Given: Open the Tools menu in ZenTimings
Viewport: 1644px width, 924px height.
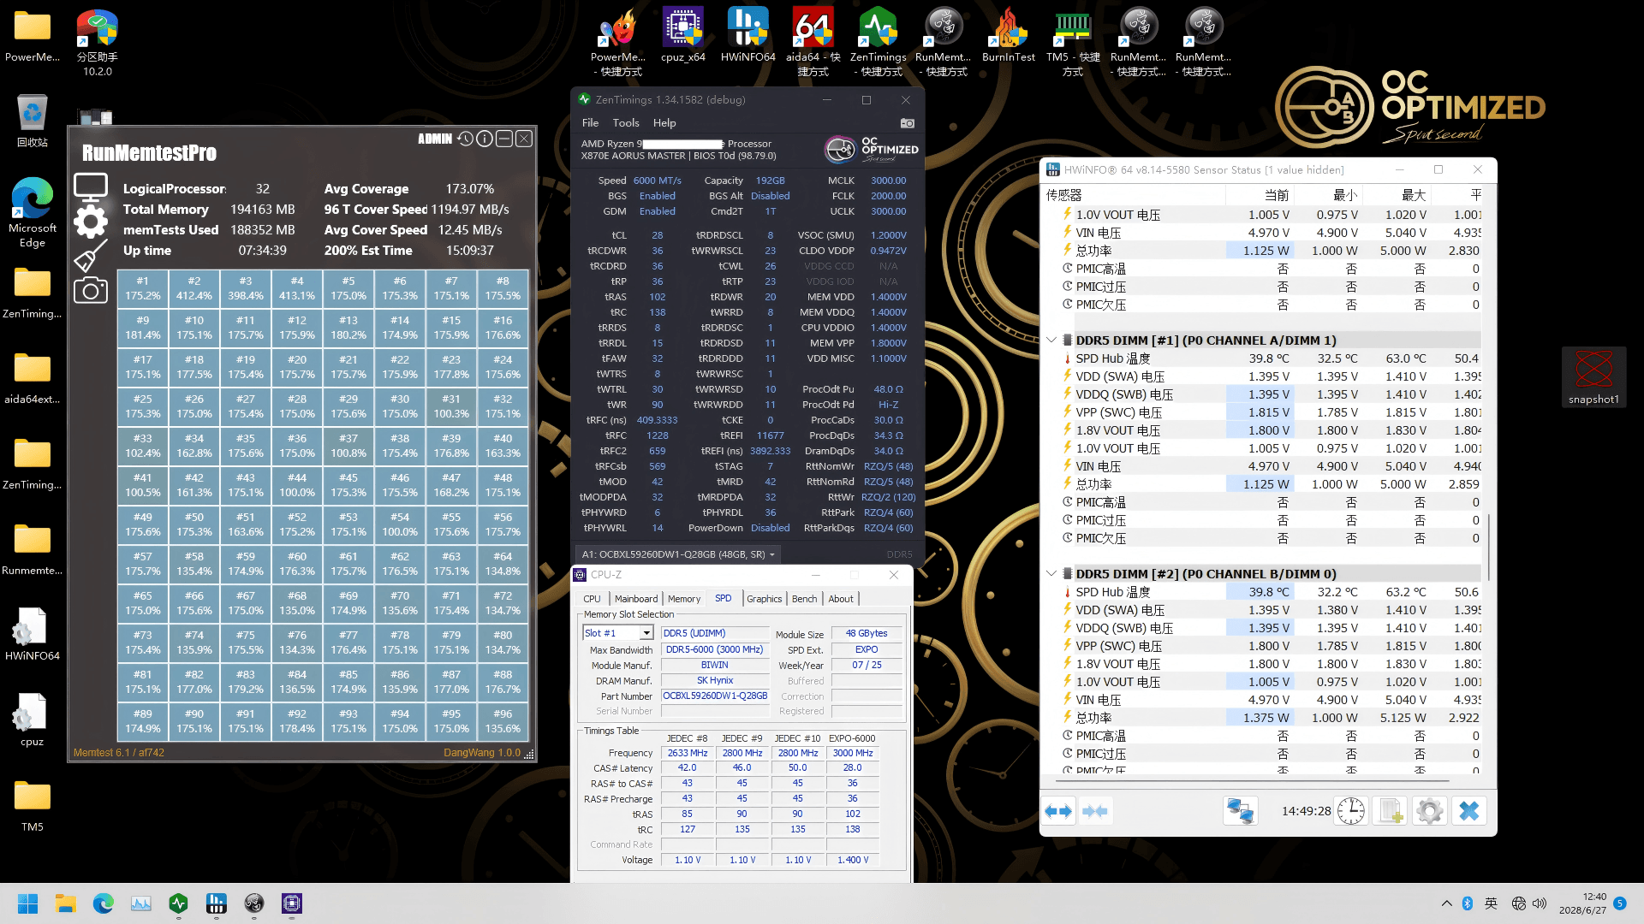Looking at the screenshot, I should click(x=626, y=122).
